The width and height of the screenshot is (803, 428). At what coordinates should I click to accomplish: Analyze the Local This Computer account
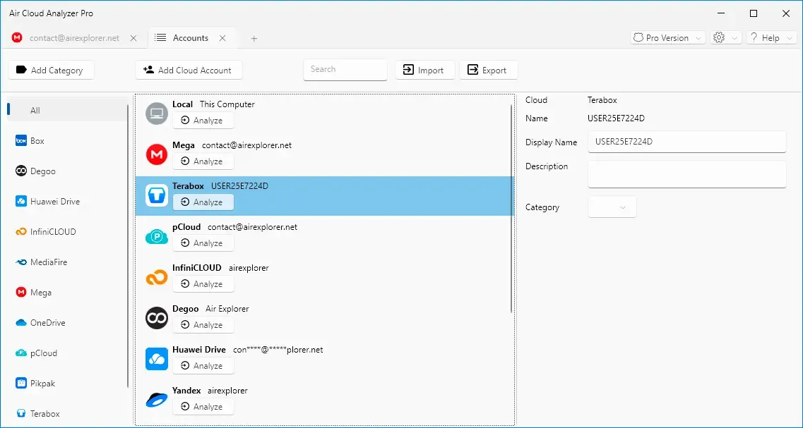[203, 120]
